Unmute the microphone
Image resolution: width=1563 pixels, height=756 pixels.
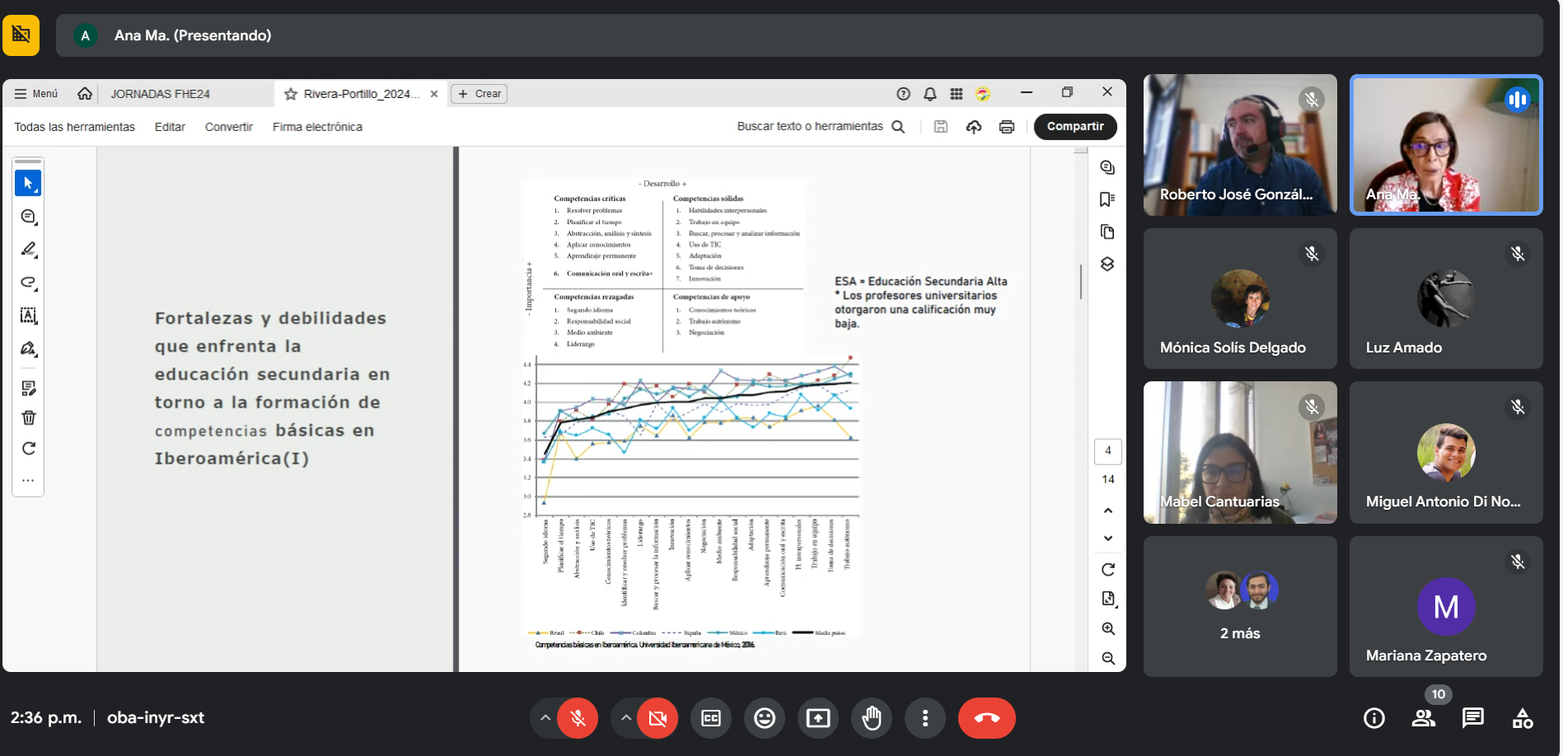tap(578, 718)
